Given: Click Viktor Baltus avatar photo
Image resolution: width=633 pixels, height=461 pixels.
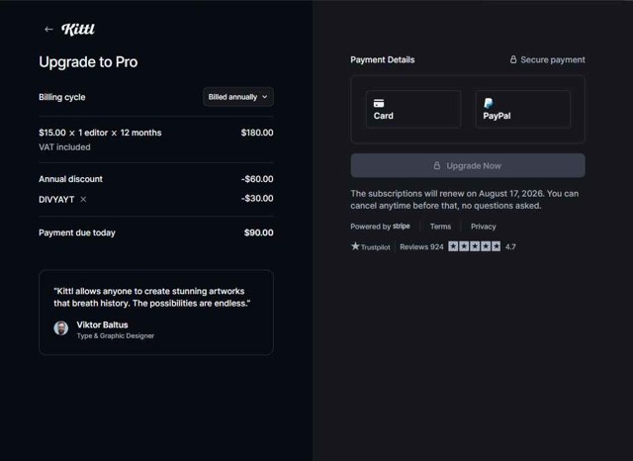Looking at the screenshot, I should point(61,328).
